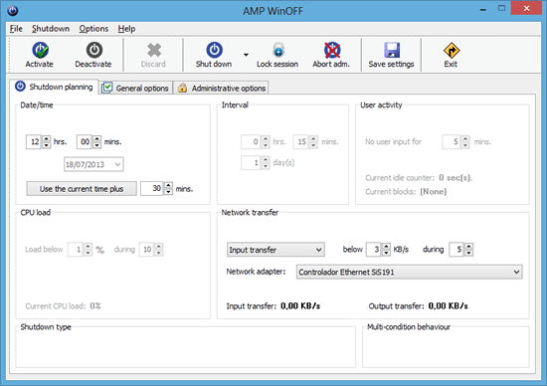Click the Save settings floppy icon
The image size is (547, 386).
tap(392, 51)
